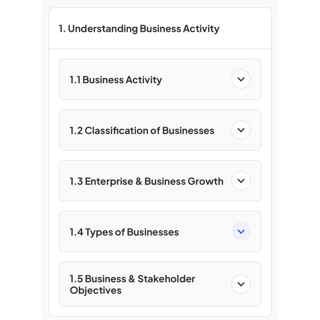Click the highlighted blue chevron for 1.4

(241, 232)
